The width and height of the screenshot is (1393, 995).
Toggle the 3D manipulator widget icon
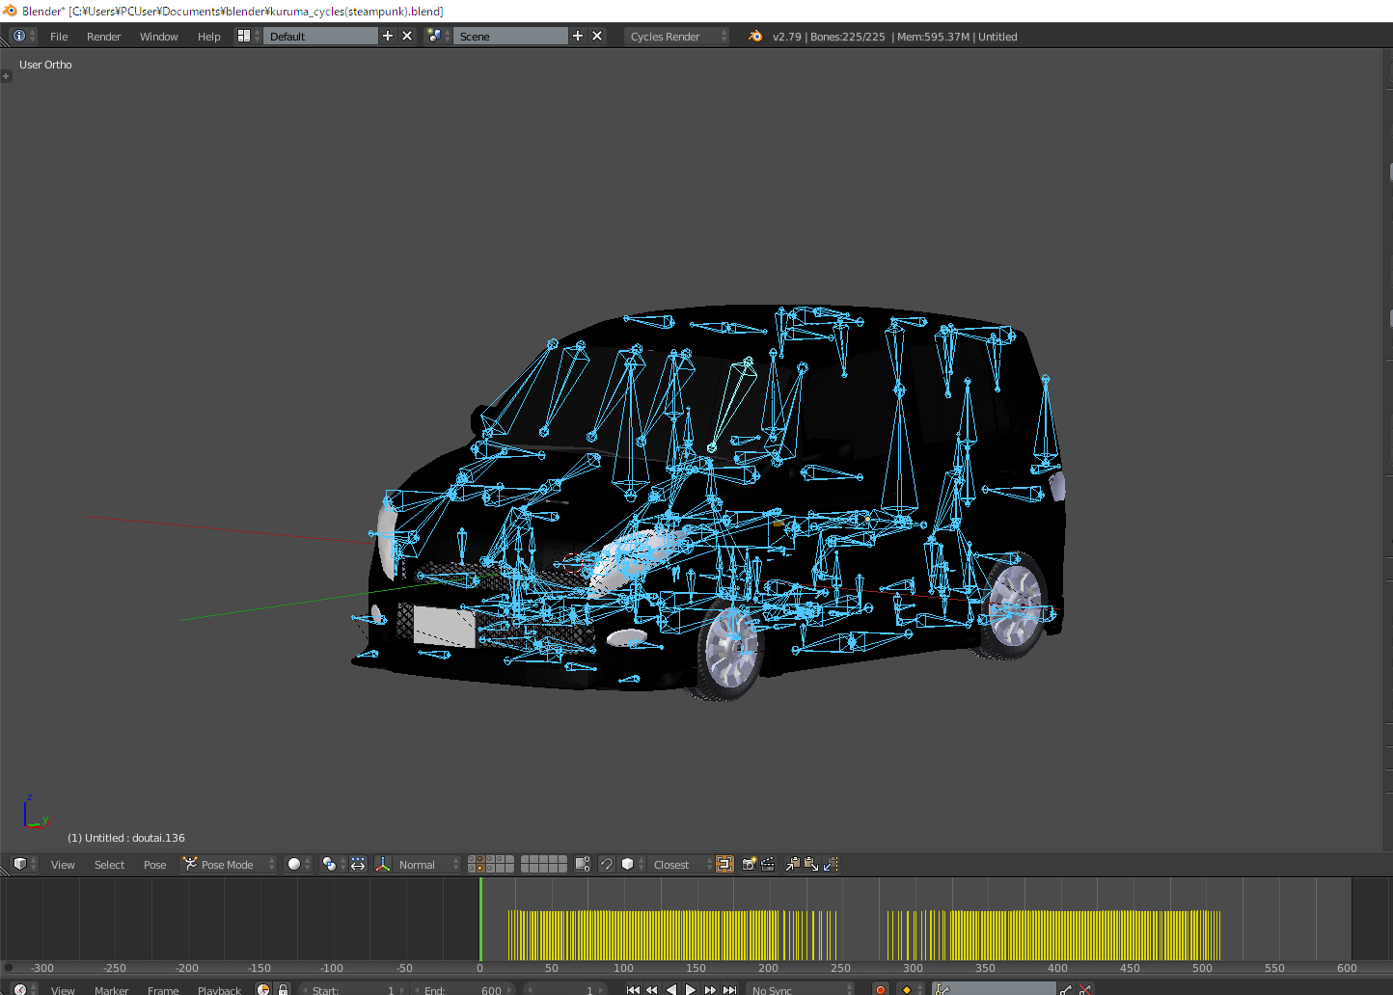383,865
